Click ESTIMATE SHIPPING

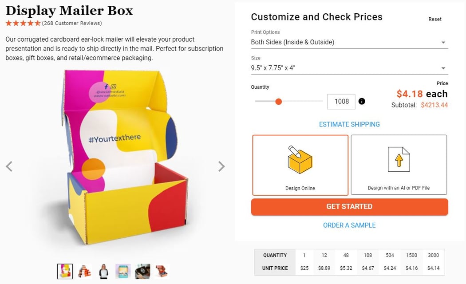coord(349,124)
